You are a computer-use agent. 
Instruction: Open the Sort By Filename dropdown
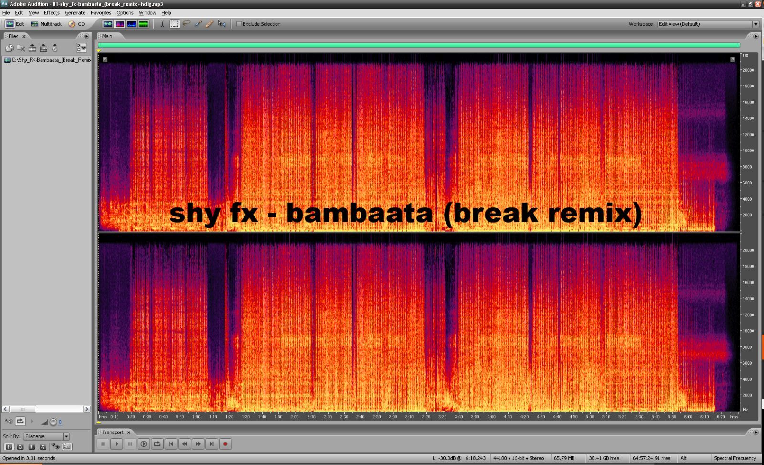coord(46,436)
